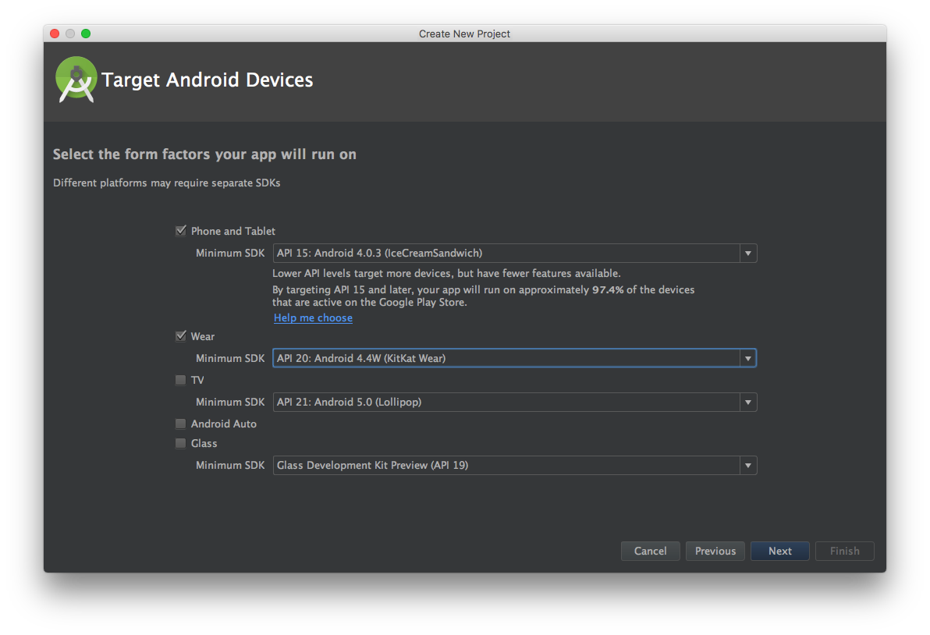Click the Cancel button

pos(650,551)
